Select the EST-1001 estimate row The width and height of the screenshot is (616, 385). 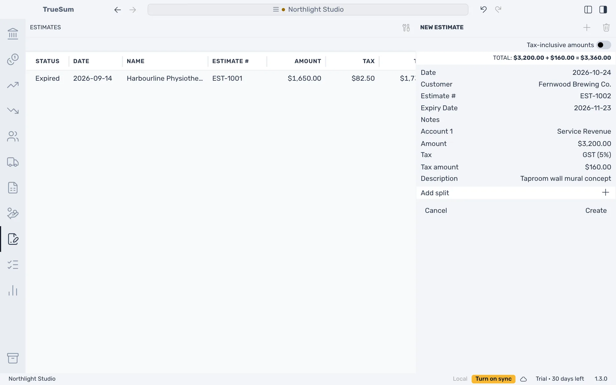(x=221, y=79)
